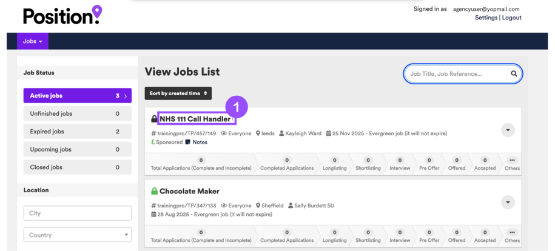555x251 pixels.
Task: Click the search magnifier icon
Action: point(514,74)
